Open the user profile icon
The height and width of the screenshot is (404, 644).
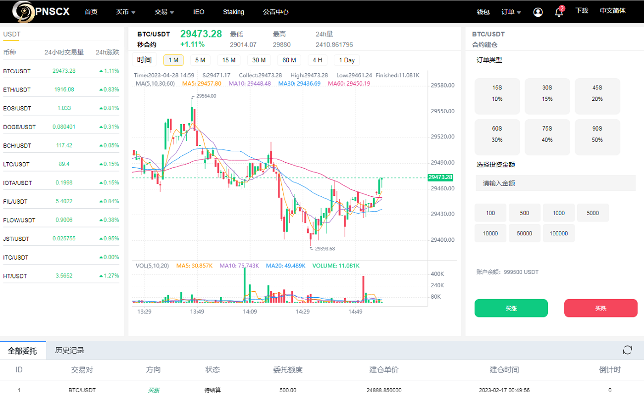(538, 12)
